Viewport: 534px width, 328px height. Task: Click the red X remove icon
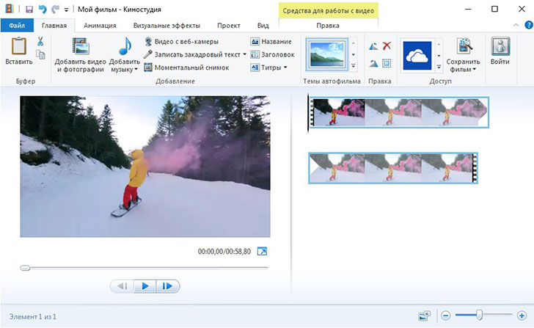pyautogui.click(x=387, y=45)
